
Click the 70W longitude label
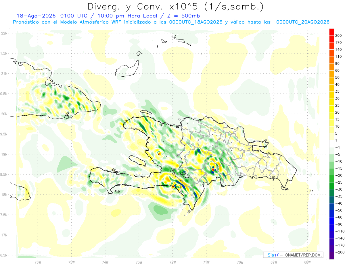coord(240,262)
